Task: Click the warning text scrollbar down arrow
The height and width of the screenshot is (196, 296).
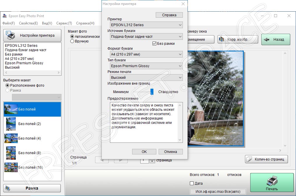Action: 180,140
